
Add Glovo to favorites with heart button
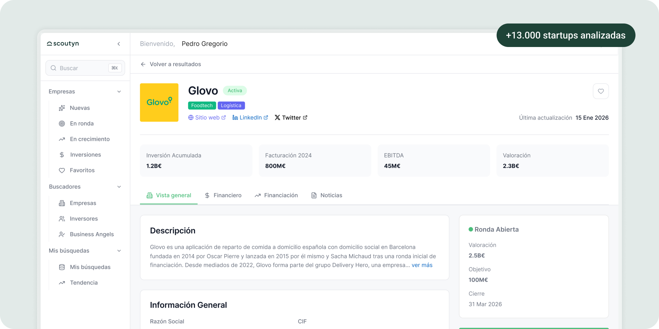[x=601, y=91]
